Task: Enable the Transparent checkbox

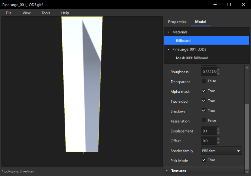Action: point(204,81)
